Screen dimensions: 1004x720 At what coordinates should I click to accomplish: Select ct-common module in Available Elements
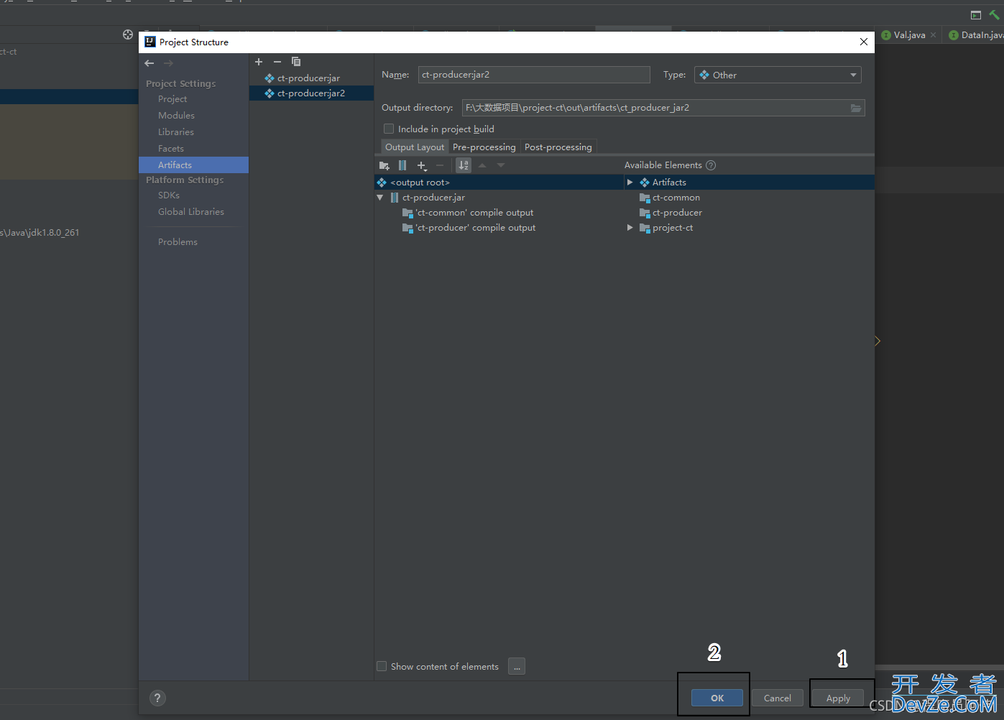(670, 198)
